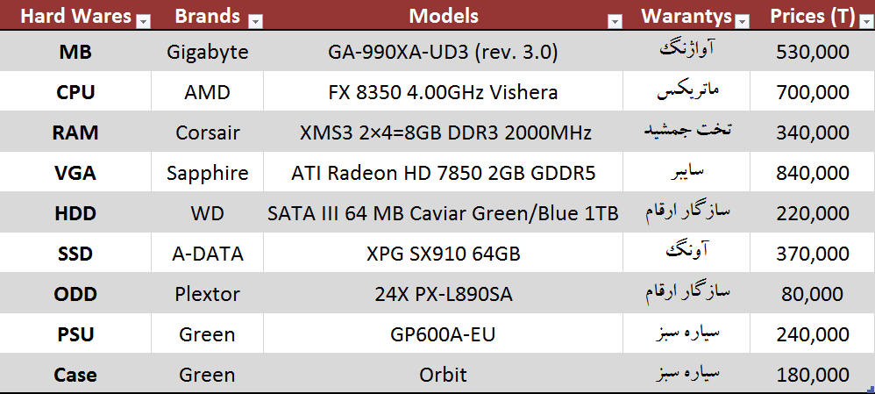875x394 pixels.
Task: Click the 180,000 price cell
Action: 812,375
